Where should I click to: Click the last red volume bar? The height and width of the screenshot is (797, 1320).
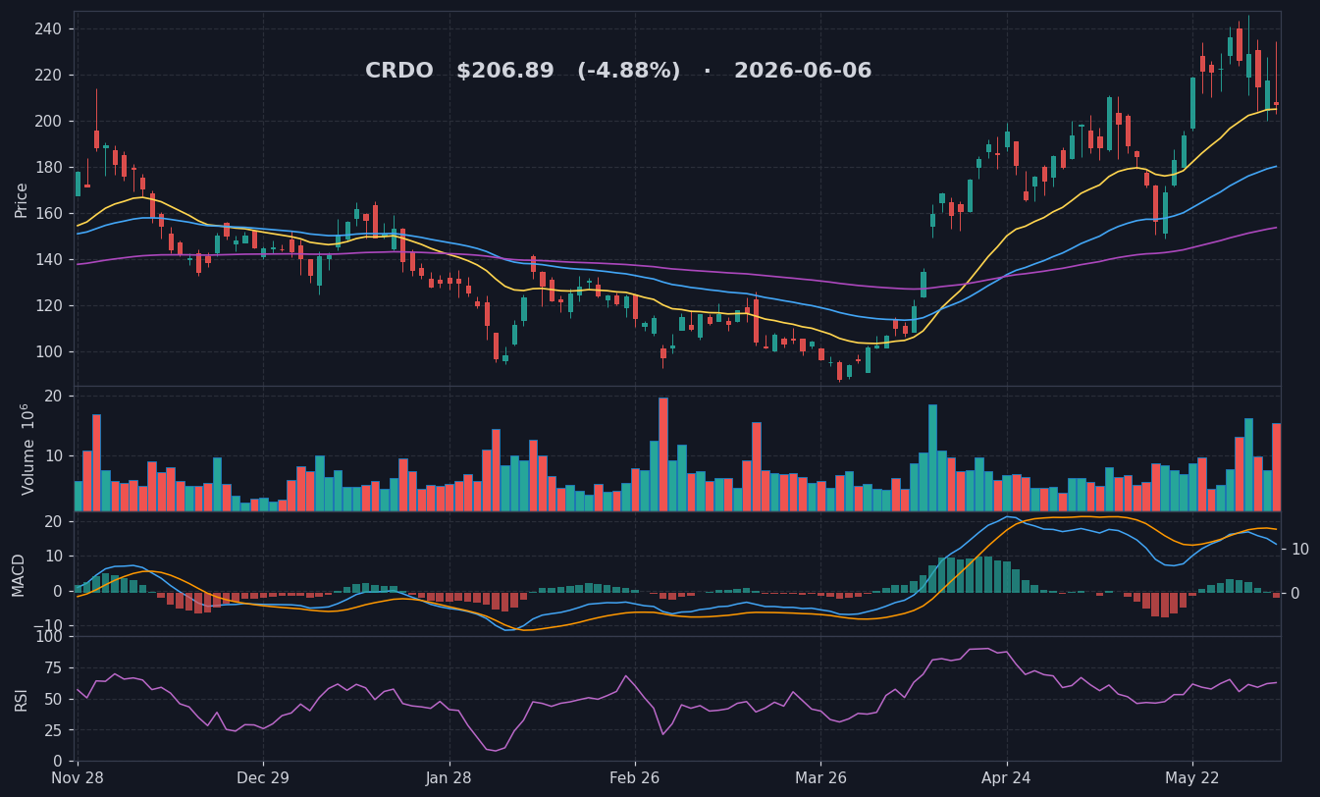(x=1276, y=467)
